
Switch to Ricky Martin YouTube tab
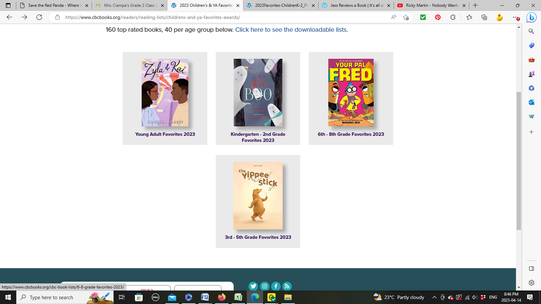(x=432, y=5)
